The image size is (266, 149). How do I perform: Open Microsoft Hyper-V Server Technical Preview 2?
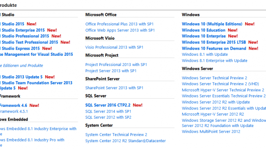(x=223, y=90)
